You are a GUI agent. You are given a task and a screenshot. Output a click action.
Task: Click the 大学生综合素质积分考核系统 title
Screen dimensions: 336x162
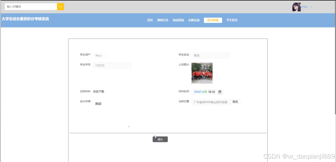[x=25, y=19]
